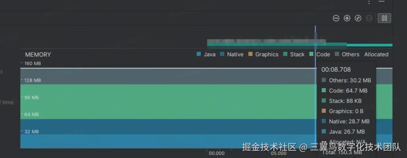
Task: Click the Others legend label
Action: point(351,54)
